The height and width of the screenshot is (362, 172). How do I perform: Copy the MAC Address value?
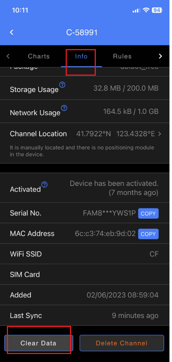point(148,234)
